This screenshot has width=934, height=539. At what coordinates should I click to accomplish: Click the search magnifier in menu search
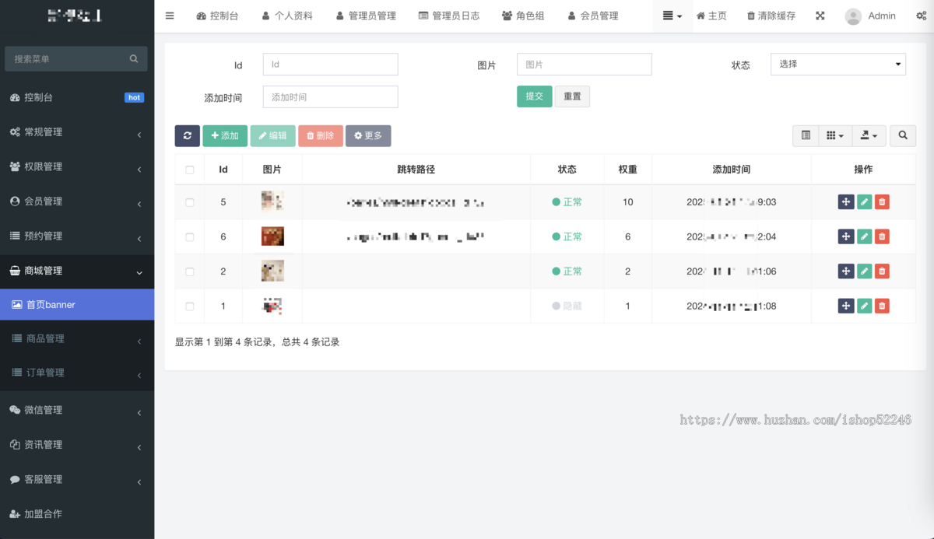coord(134,58)
